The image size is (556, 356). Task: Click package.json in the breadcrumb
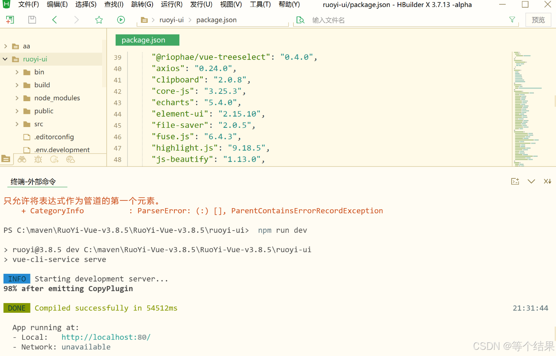pos(217,20)
